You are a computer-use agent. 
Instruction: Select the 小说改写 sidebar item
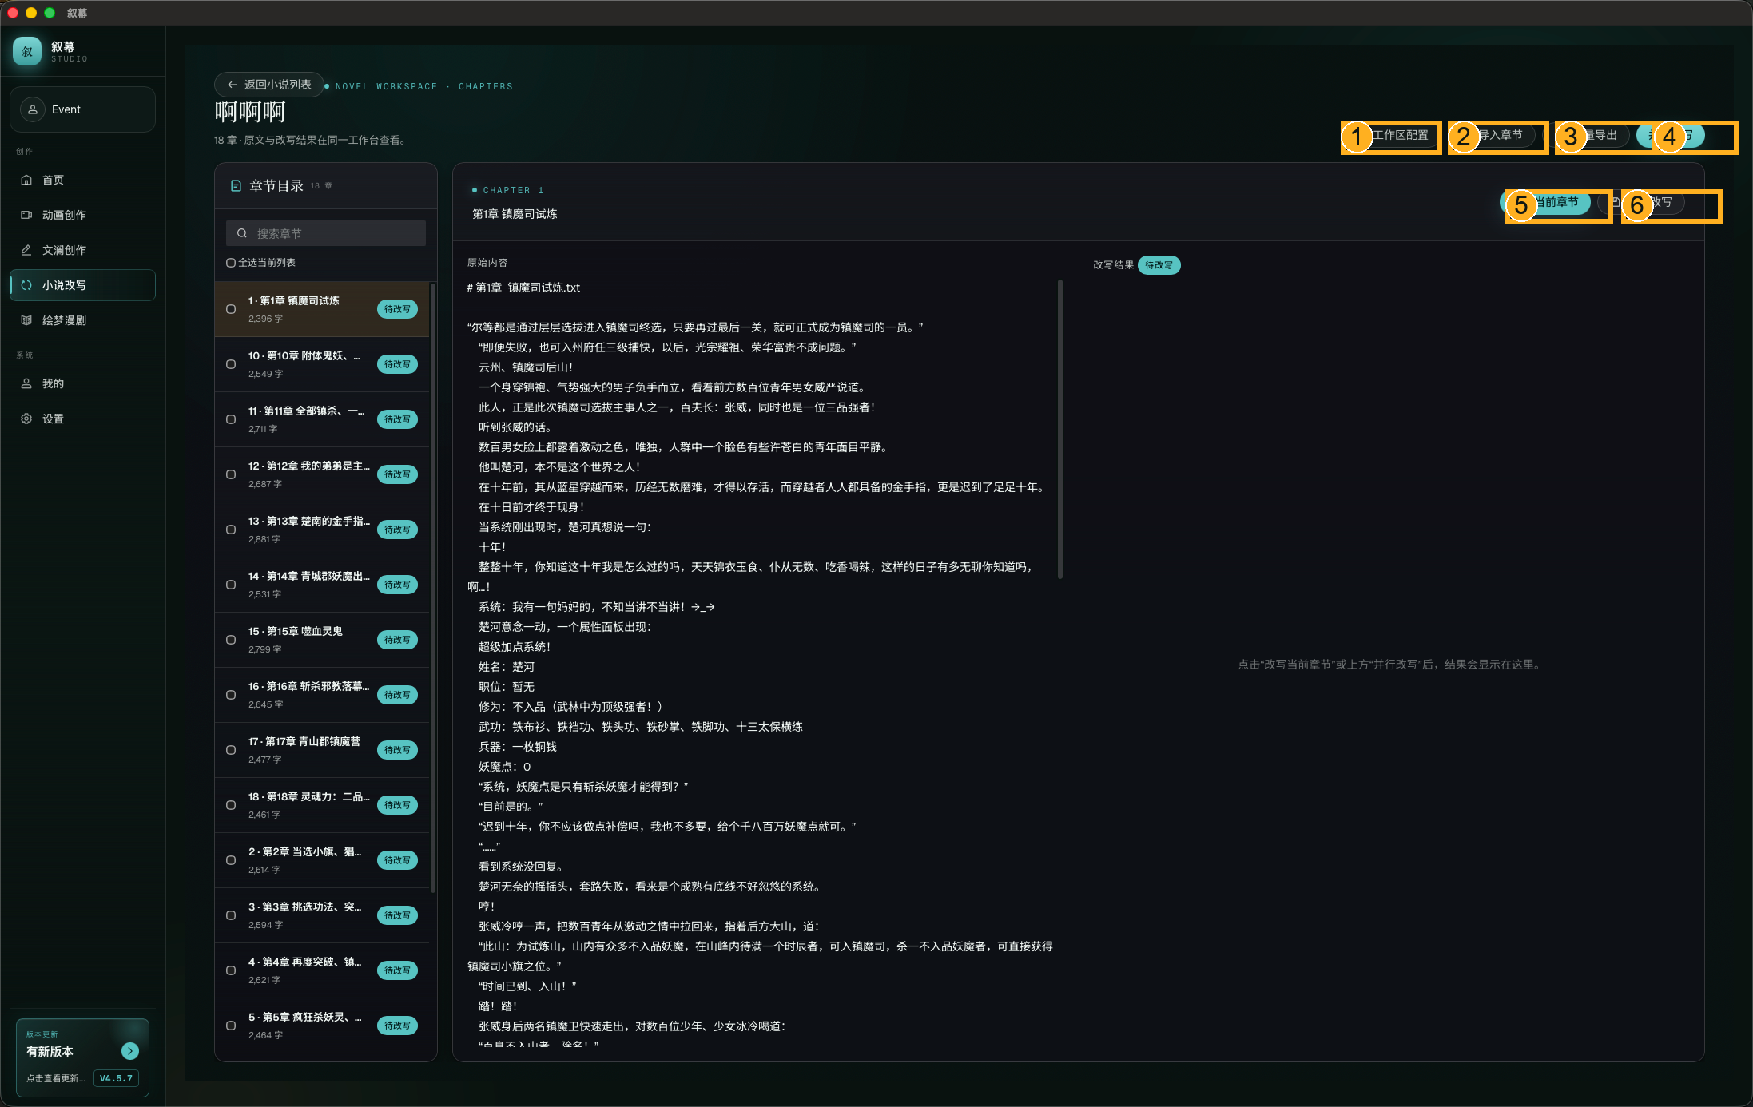[x=83, y=285]
